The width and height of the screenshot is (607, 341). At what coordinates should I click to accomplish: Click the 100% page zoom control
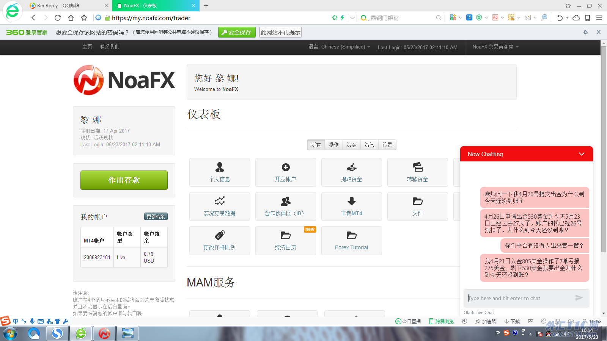(592, 321)
